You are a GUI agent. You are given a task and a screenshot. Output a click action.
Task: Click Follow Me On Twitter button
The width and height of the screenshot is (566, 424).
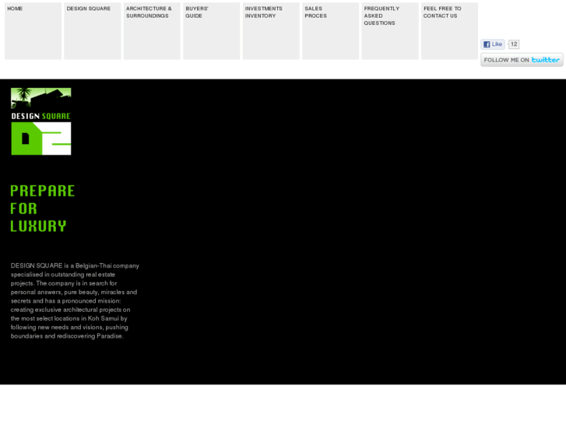click(522, 60)
